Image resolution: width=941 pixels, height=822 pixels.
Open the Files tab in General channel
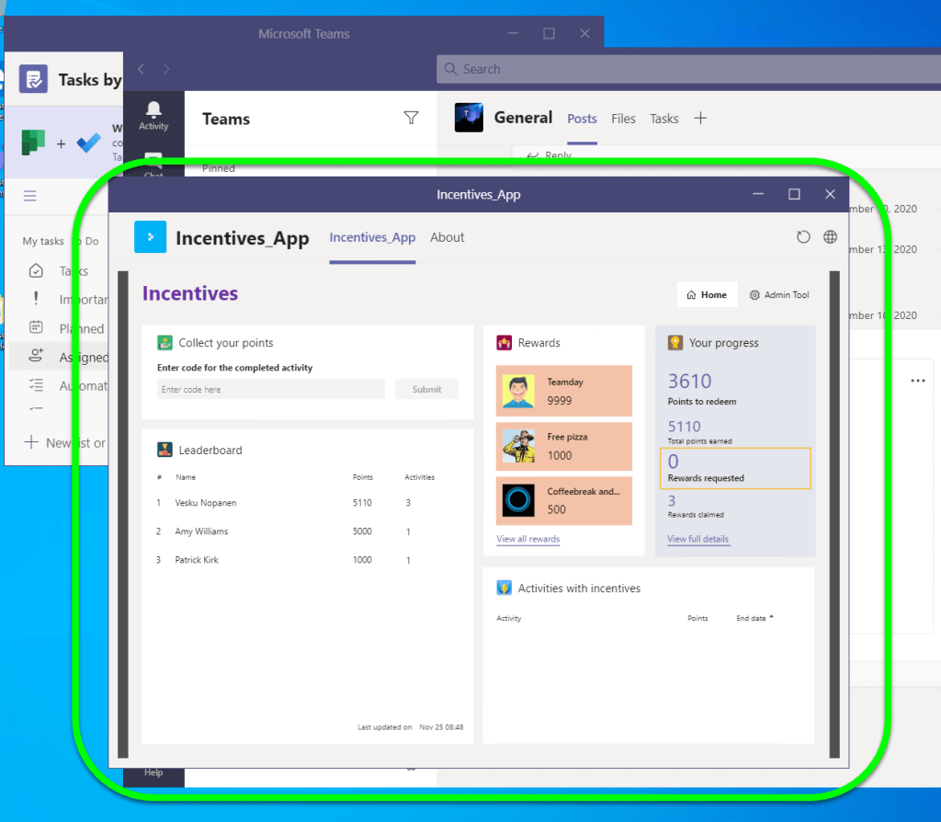623,119
